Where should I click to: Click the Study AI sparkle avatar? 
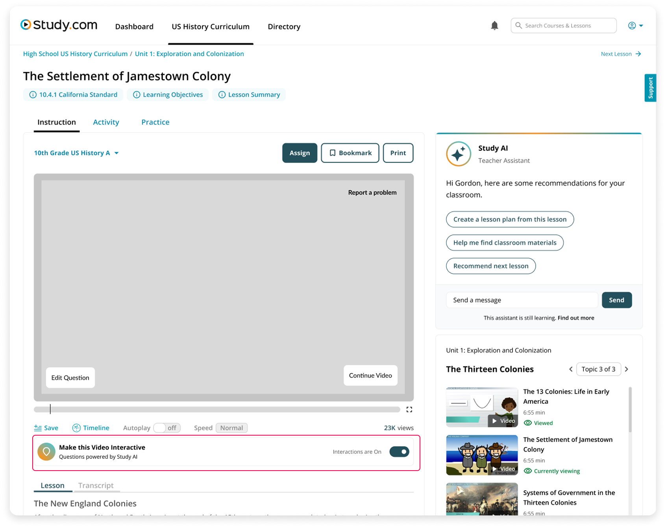coord(459,154)
